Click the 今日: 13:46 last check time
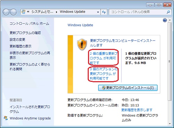Viewport: 174px width, 128px height. point(130,100)
